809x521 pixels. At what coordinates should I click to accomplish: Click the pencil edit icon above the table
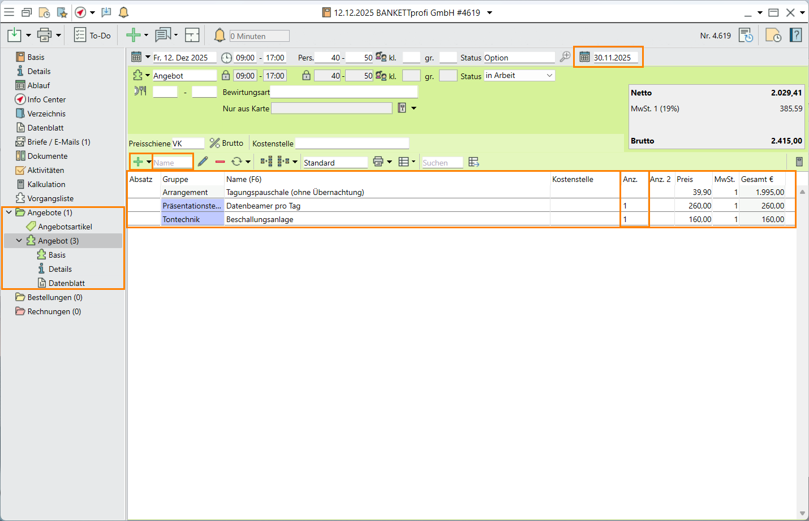tap(203, 162)
